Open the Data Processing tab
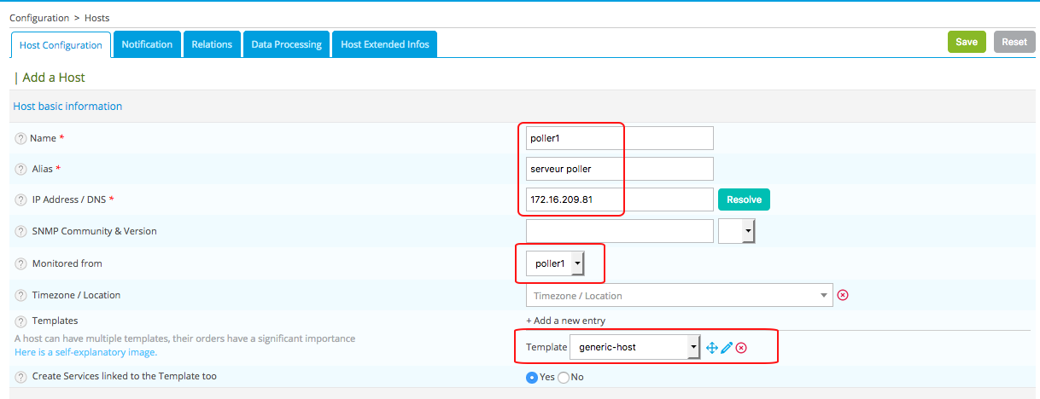1040x399 pixels. 286,44
